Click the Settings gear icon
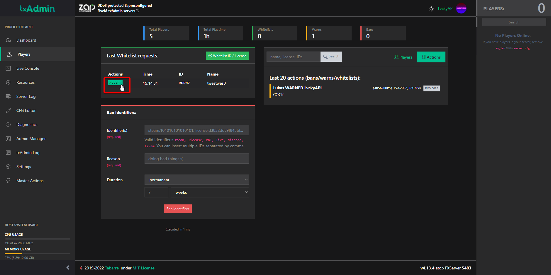 (x=8, y=167)
